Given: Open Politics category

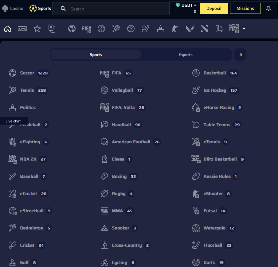Looking at the screenshot, I should click(22, 107).
